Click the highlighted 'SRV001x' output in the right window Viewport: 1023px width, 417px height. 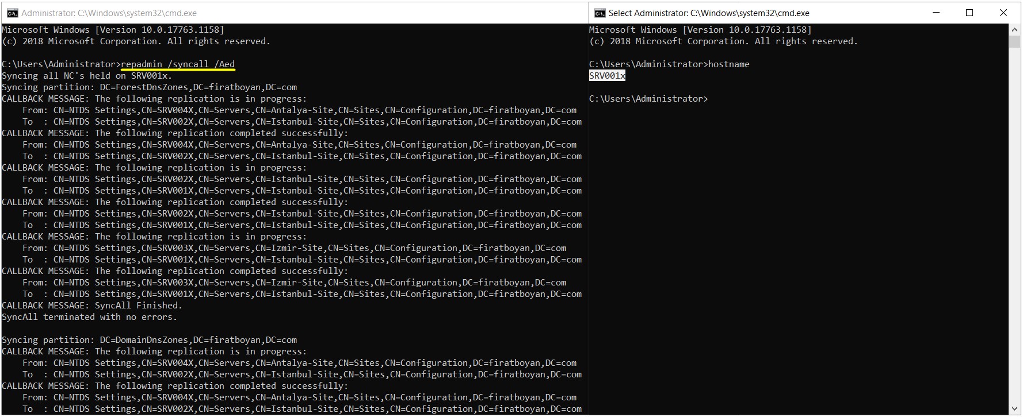click(607, 76)
